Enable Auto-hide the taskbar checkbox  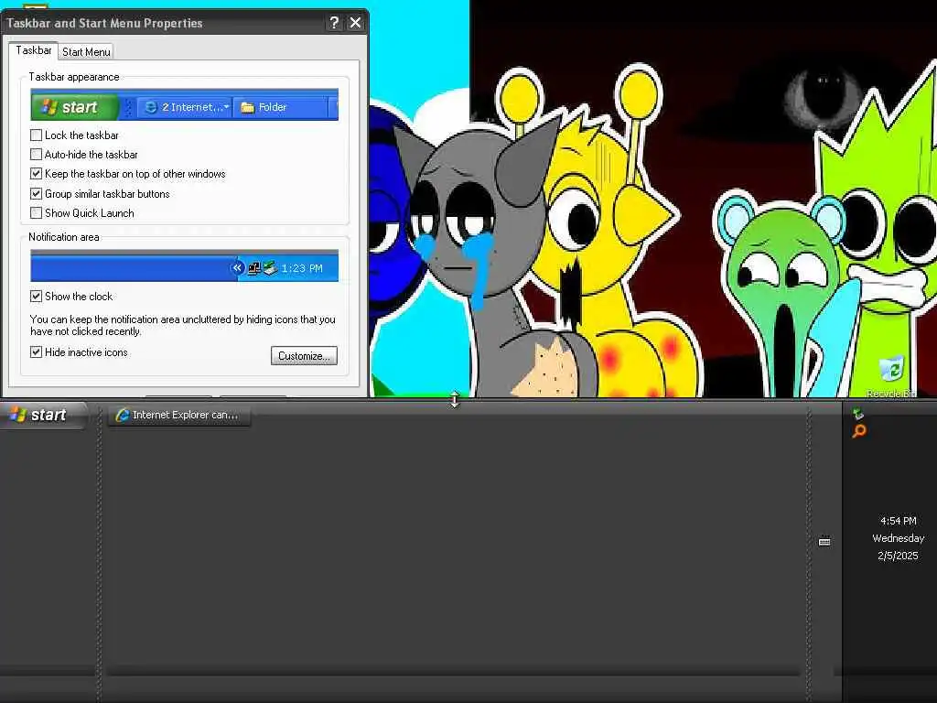tap(36, 154)
